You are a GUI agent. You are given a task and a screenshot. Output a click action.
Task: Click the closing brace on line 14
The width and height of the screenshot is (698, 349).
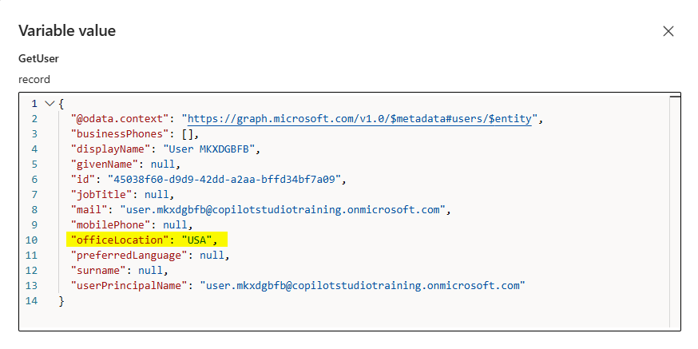[61, 300]
